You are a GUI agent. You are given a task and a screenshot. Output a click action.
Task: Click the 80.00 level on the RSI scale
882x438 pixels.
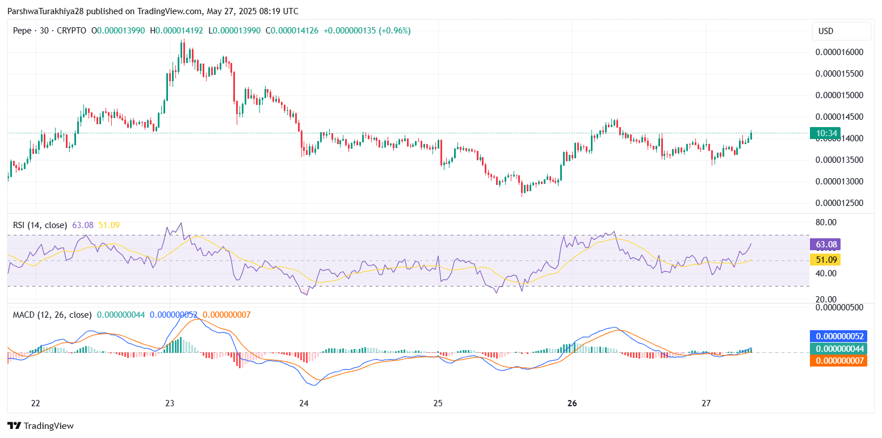click(826, 222)
